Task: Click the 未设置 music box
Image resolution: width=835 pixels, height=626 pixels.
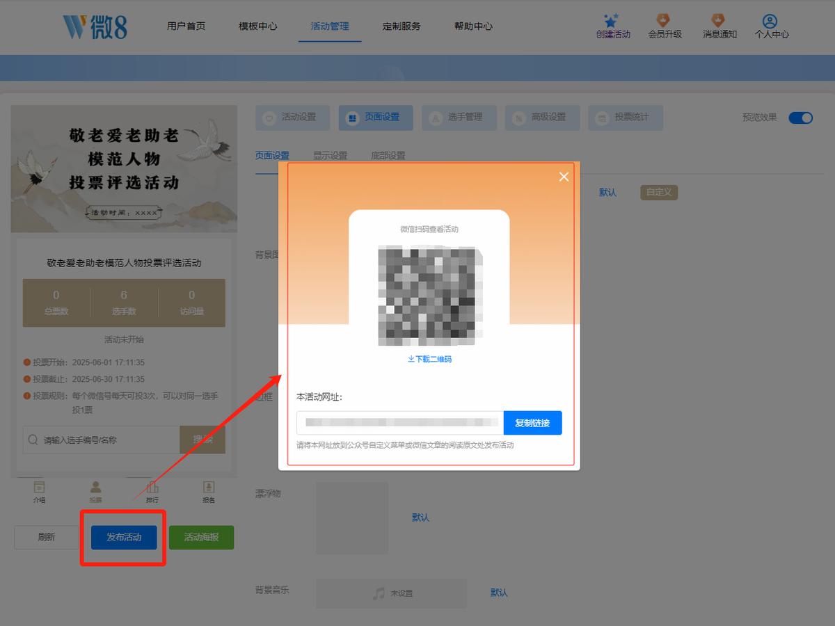Action: coord(391,593)
